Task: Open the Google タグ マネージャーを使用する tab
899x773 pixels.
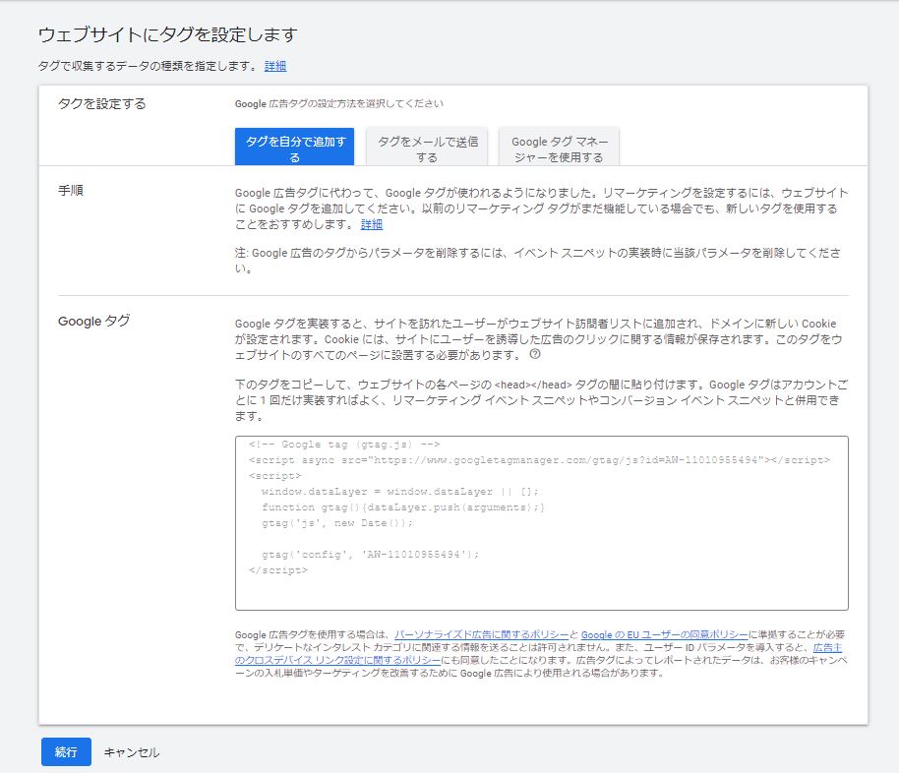Action: coord(559,147)
